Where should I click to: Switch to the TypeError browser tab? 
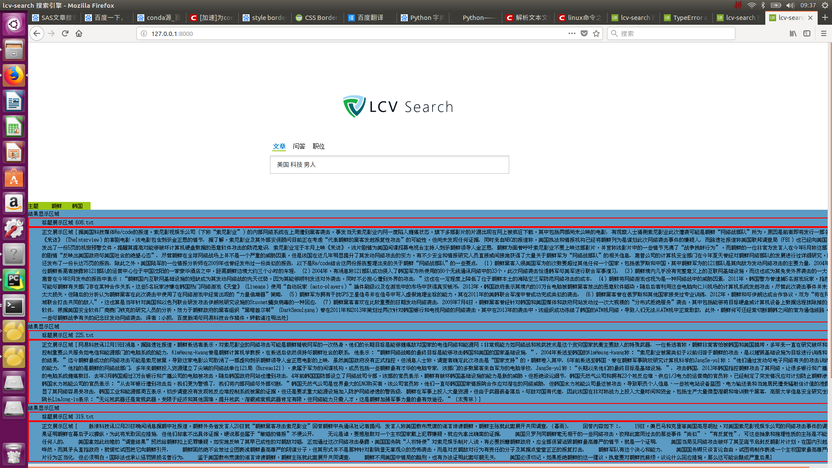pos(688,18)
